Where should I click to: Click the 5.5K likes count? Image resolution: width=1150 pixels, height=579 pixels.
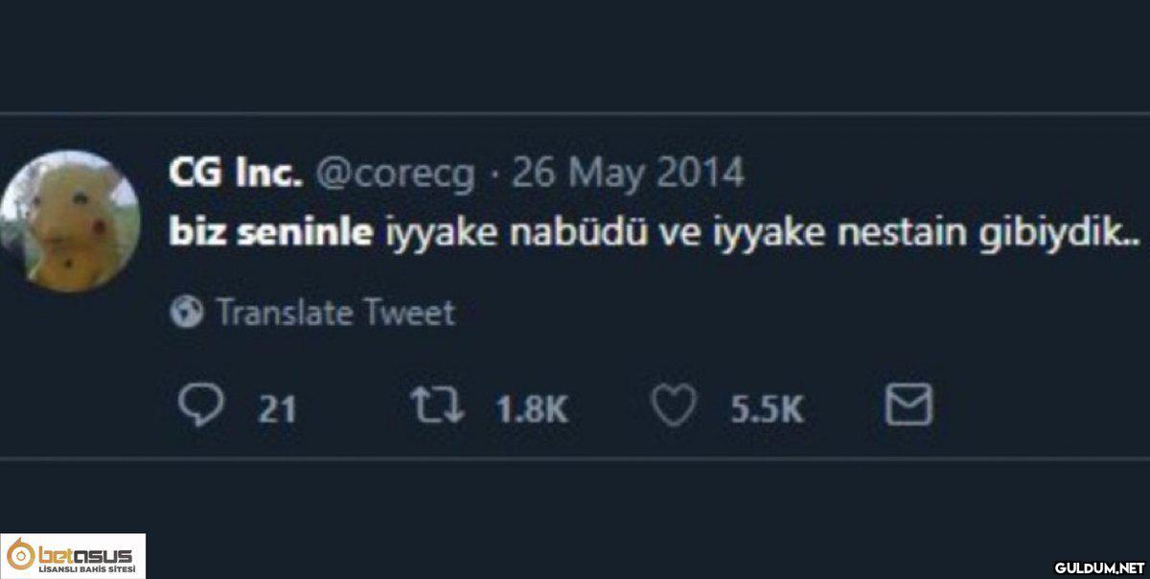[767, 410]
